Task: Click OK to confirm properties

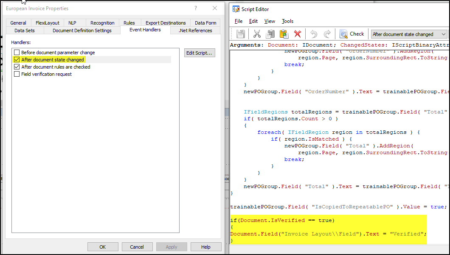Action: tap(103, 247)
